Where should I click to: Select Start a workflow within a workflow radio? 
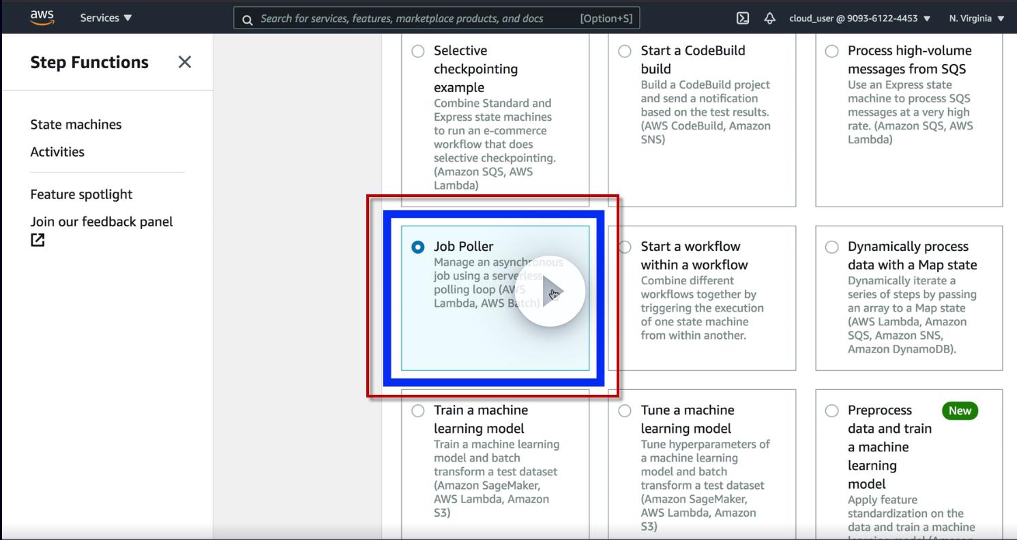[625, 247]
